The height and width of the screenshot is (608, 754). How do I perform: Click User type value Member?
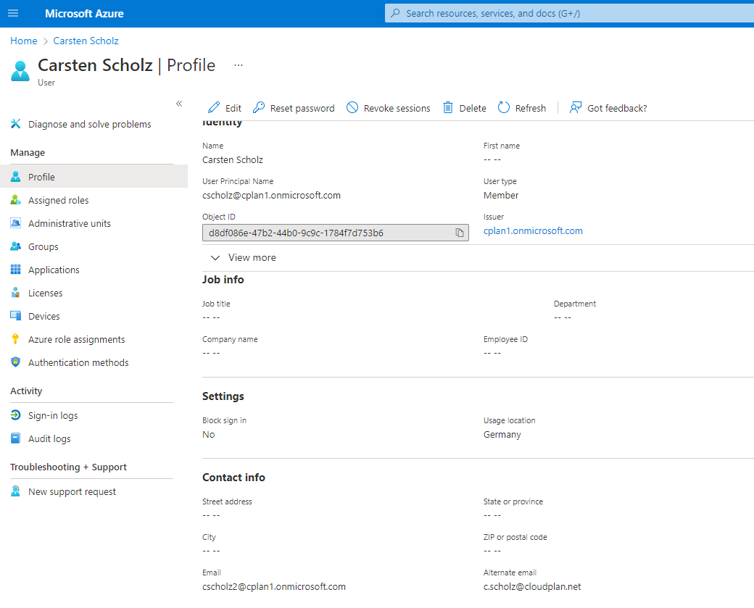click(500, 195)
